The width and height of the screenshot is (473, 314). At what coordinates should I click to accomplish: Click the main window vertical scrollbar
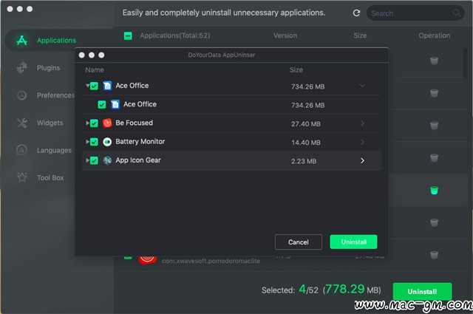[x=465, y=63]
